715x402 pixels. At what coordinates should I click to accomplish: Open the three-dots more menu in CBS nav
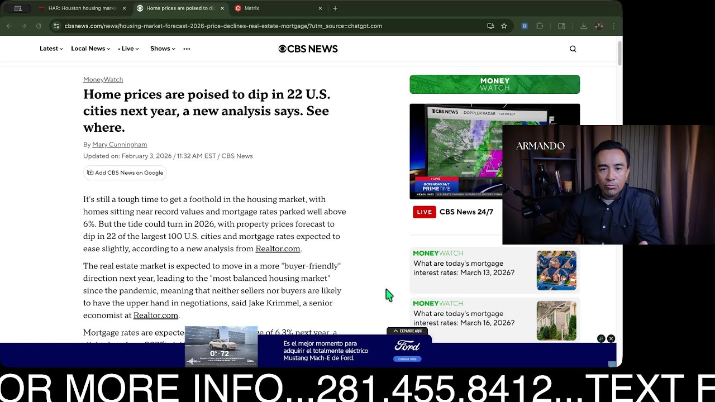pos(187,49)
